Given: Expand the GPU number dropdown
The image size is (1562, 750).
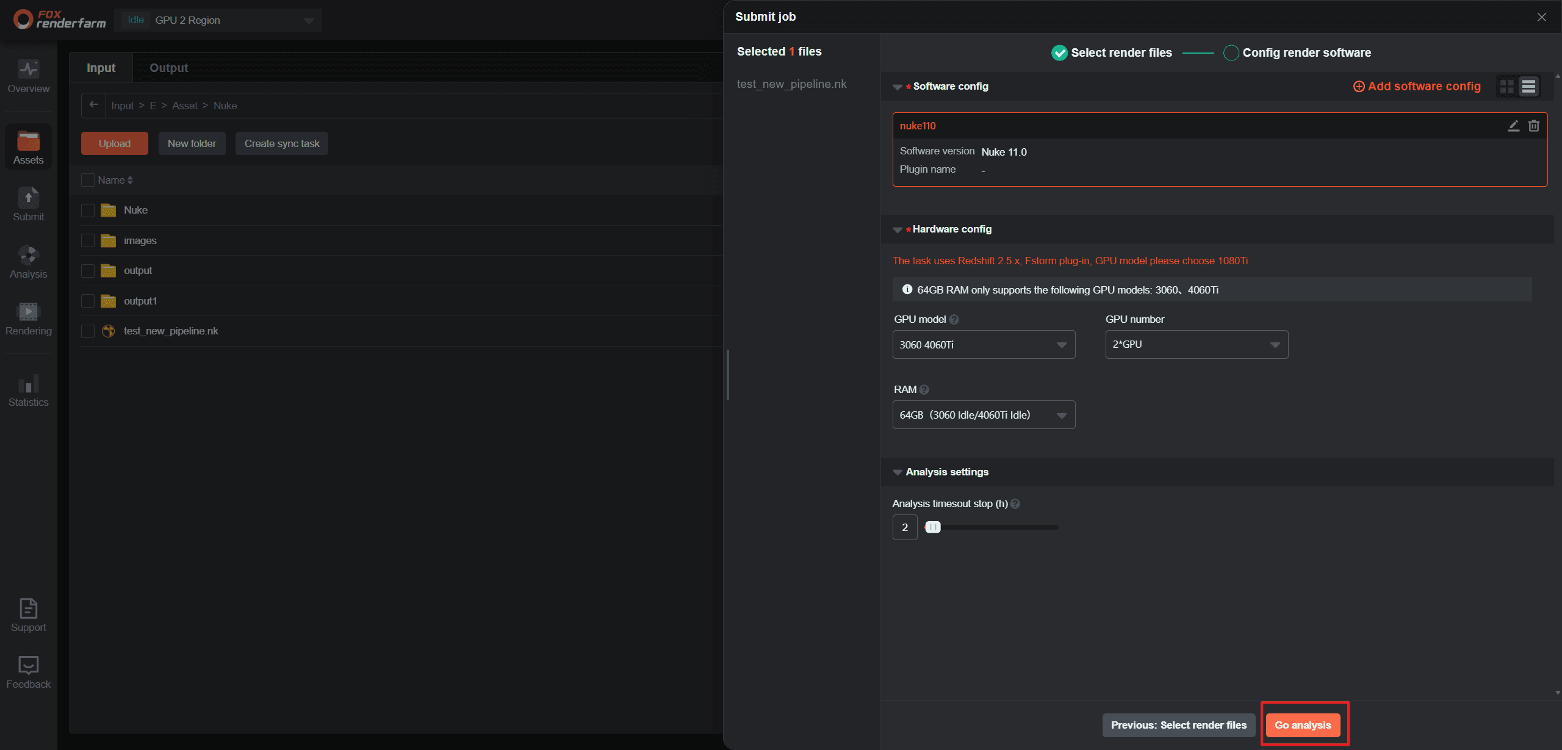Looking at the screenshot, I should point(1196,345).
